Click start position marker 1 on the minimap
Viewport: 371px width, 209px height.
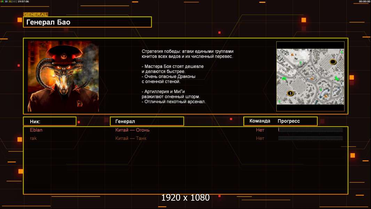point(290,93)
